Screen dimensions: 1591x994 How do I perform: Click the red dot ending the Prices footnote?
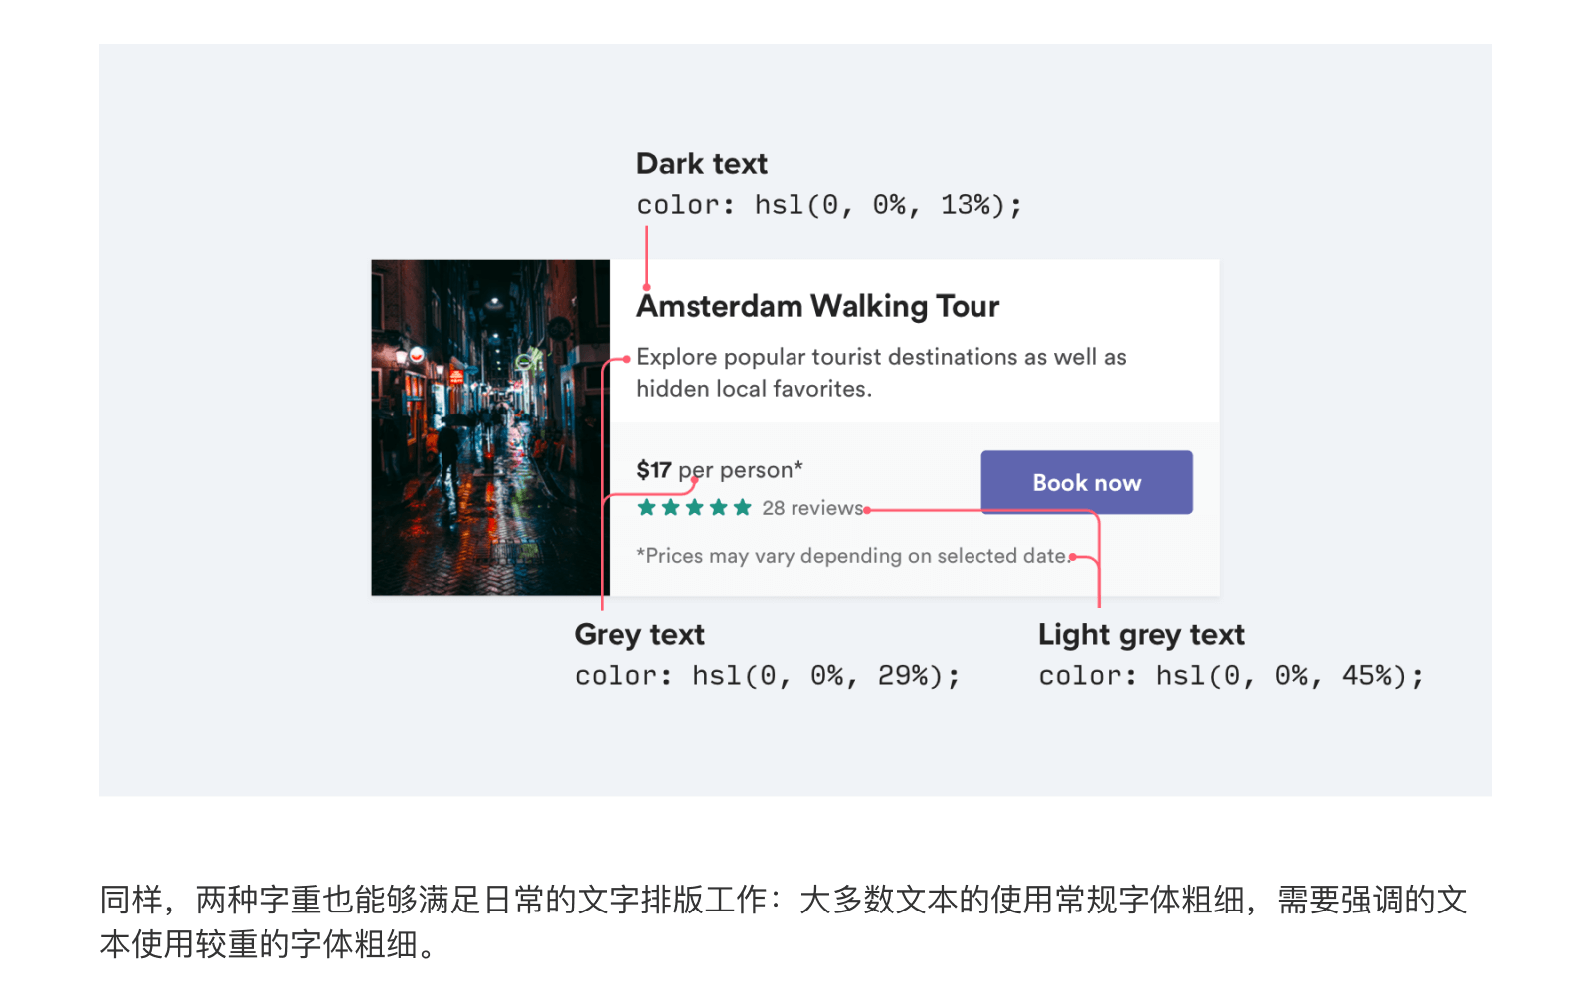[x=1072, y=557]
